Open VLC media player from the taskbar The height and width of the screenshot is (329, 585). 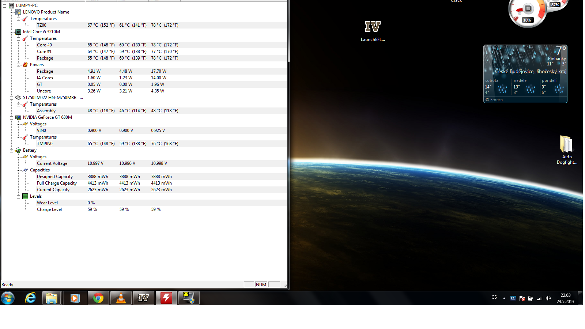(121, 298)
